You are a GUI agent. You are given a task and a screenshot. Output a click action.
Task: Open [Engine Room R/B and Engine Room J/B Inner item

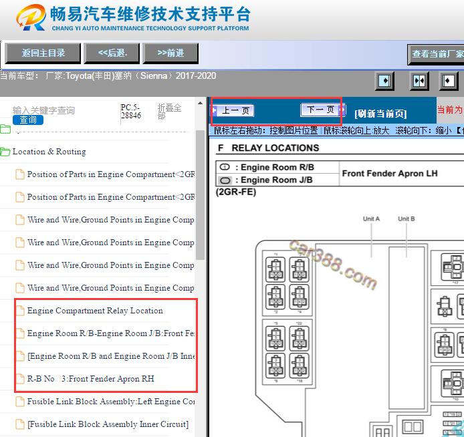tap(111, 356)
